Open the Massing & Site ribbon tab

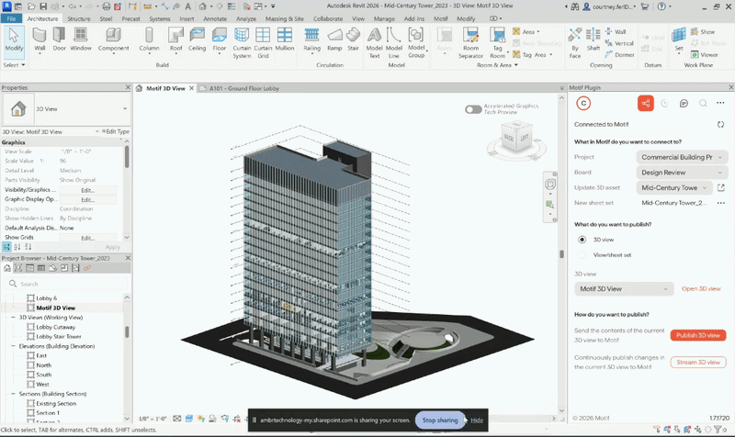[285, 18]
